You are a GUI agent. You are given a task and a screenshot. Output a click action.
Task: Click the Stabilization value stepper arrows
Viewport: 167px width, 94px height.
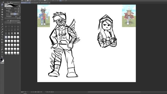pyautogui.click(x=17, y=17)
